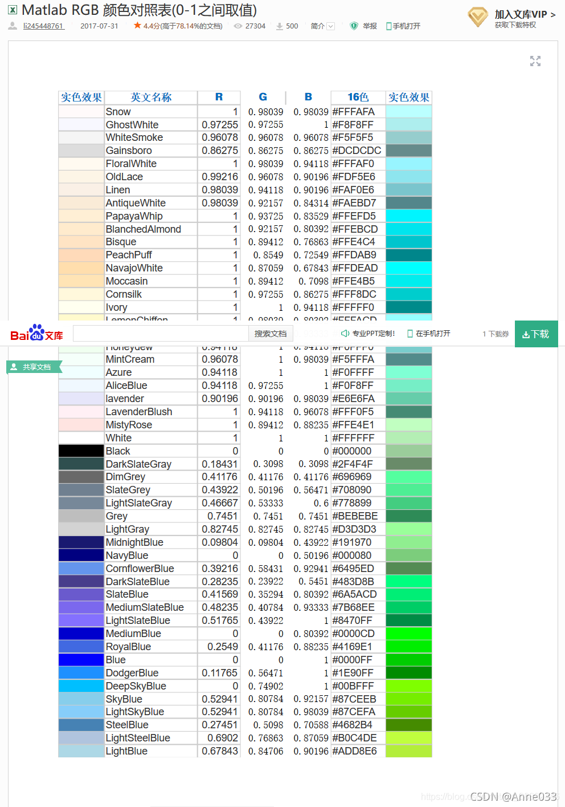Click the 2017-07-31 date text
565x807 pixels.
[x=100, y=26]
